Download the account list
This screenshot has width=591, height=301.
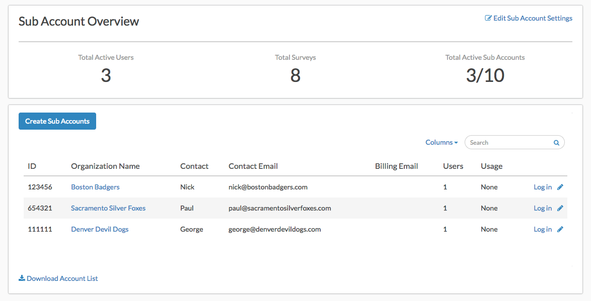click(58, 278)
